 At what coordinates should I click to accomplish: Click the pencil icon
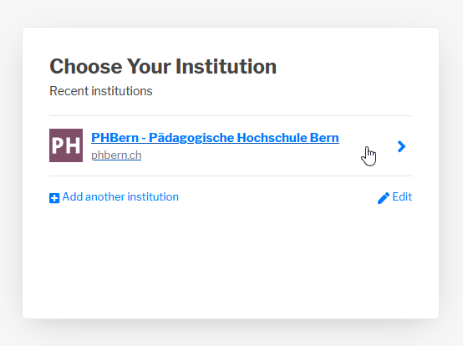click(384, 198)
